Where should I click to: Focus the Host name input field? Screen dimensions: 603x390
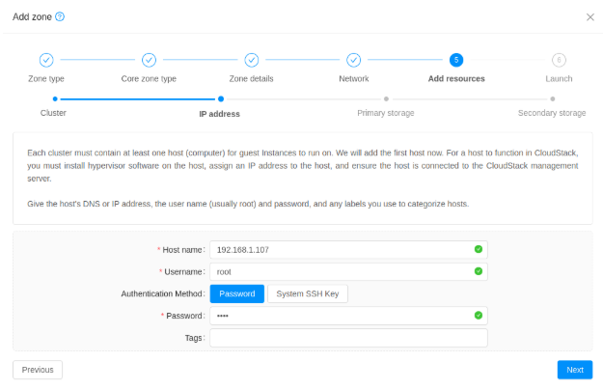point(348,250)
